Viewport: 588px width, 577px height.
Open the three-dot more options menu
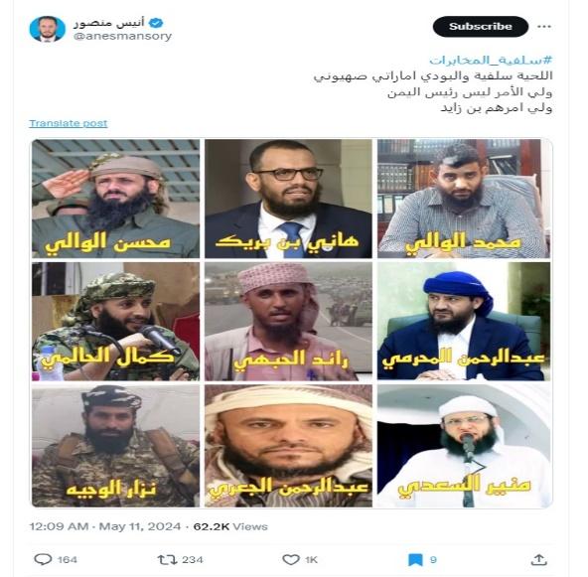pos(544,26)
